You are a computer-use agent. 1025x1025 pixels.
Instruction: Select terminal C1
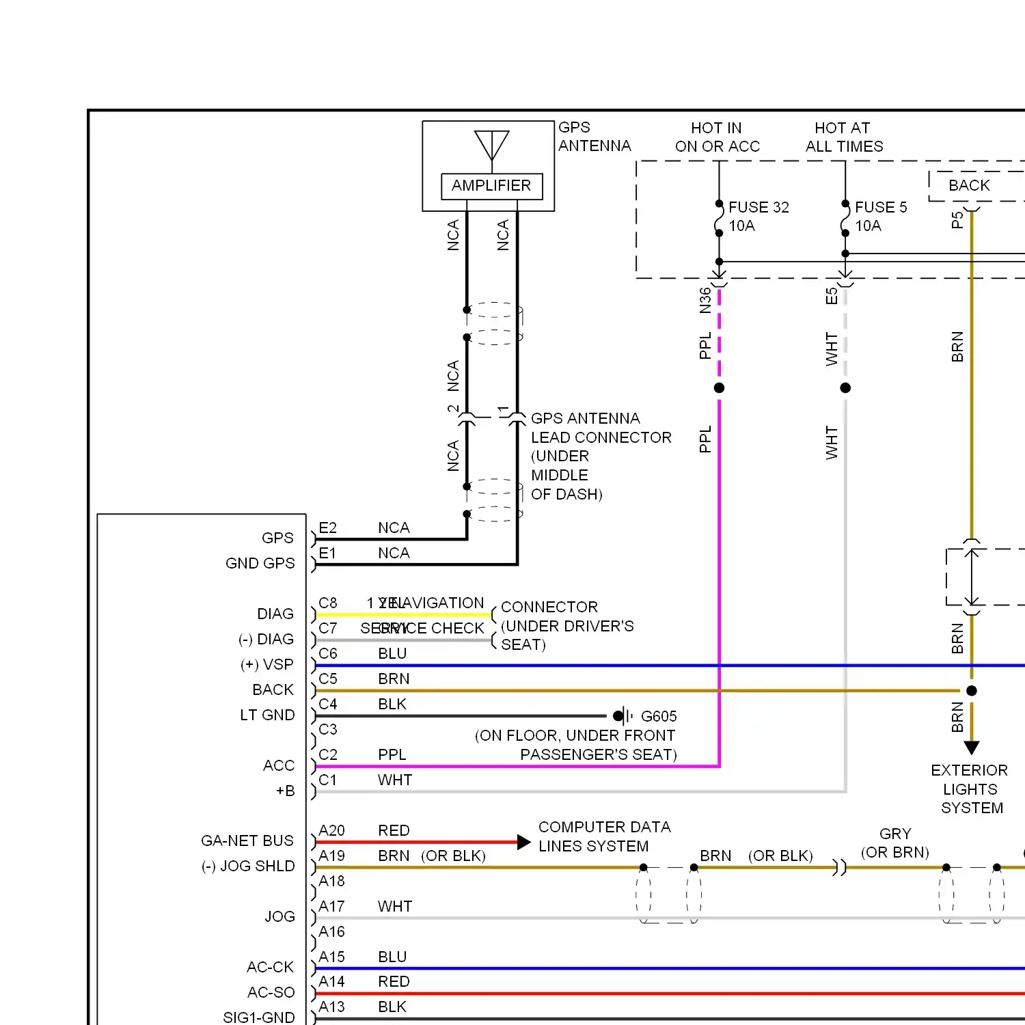pos(328,780)
